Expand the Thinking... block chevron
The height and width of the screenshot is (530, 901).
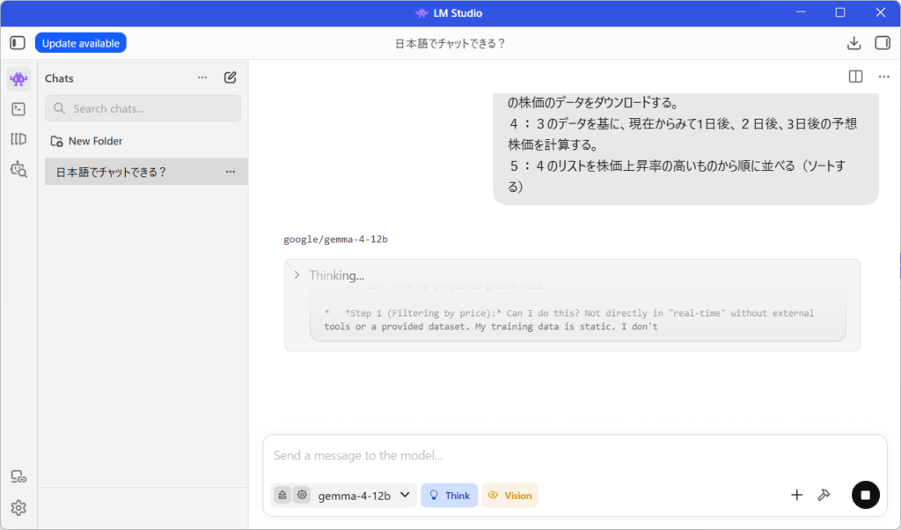click(x=297, y=276)
